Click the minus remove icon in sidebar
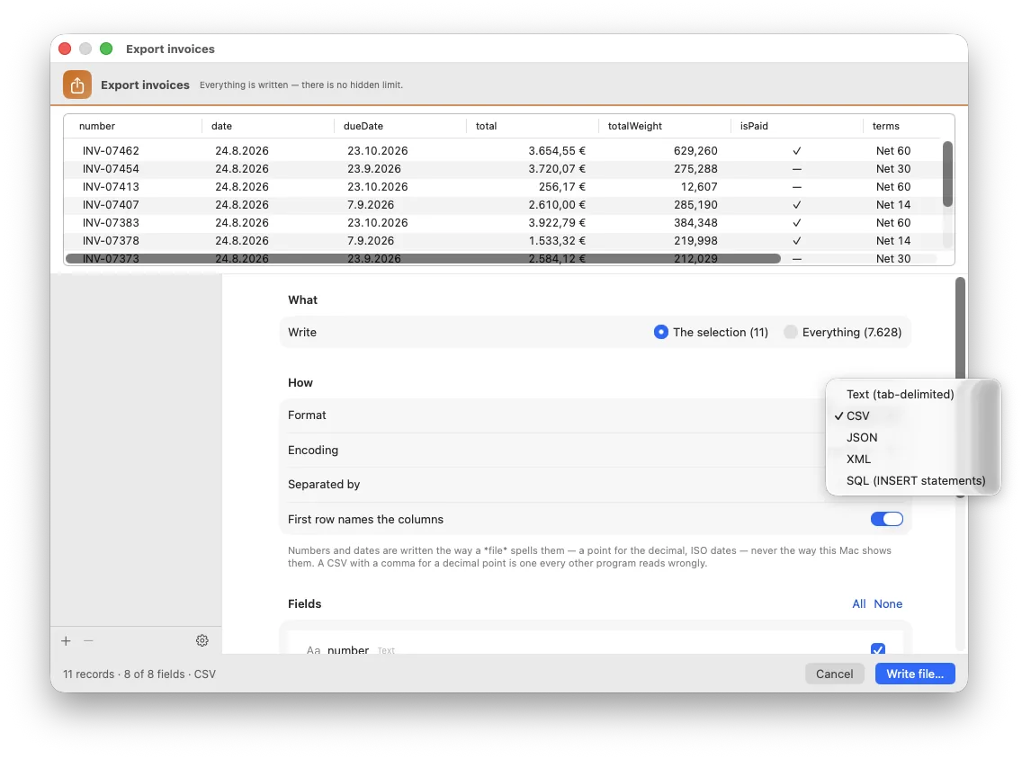 [x=89, y=641]
